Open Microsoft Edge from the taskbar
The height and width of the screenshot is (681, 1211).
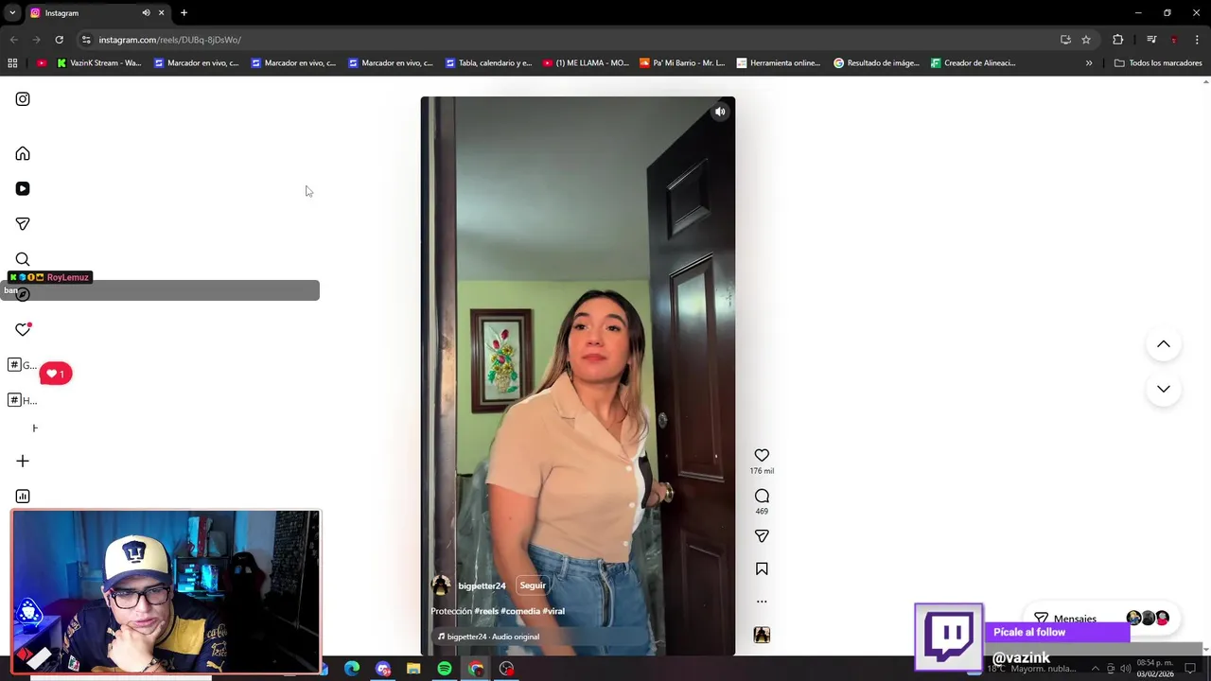click(352, 669)
